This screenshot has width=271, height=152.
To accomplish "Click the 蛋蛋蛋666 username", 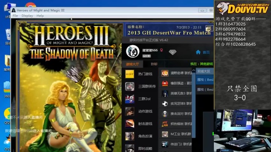I will point(150,50).
